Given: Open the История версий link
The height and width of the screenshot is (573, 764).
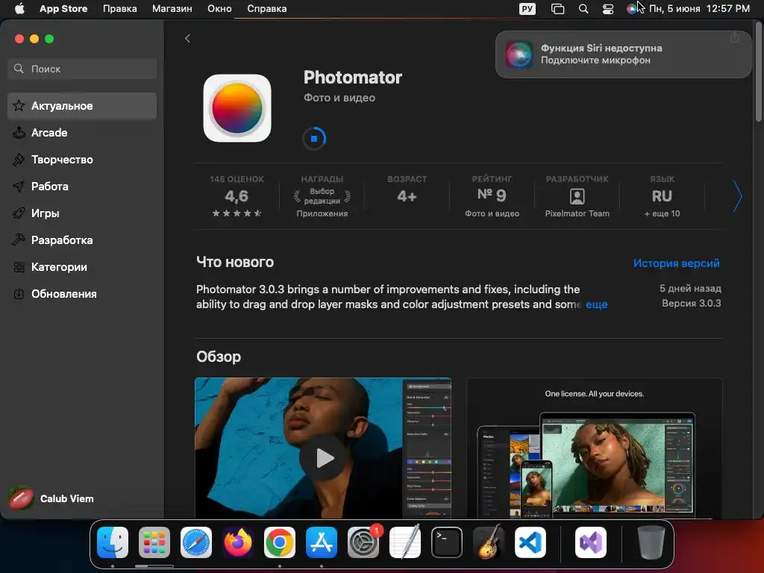Looking at the screenshot, I should pyautogui.click(x=676, y=263).
